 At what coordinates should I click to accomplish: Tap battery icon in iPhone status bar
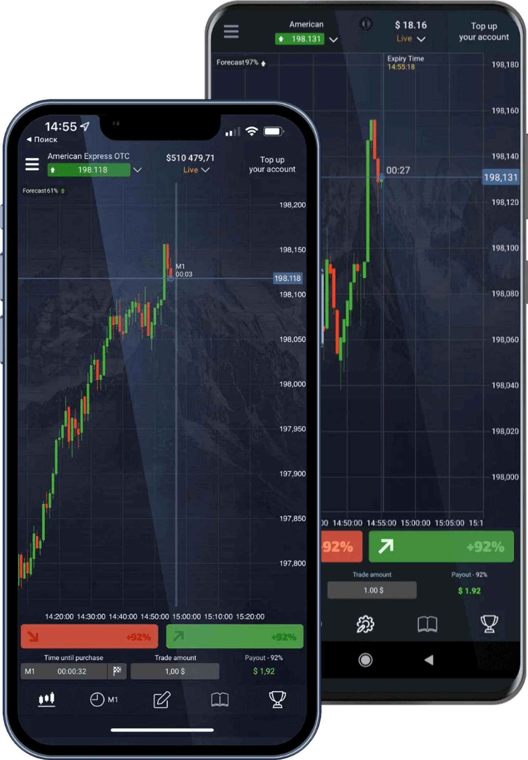pos(273,131)
